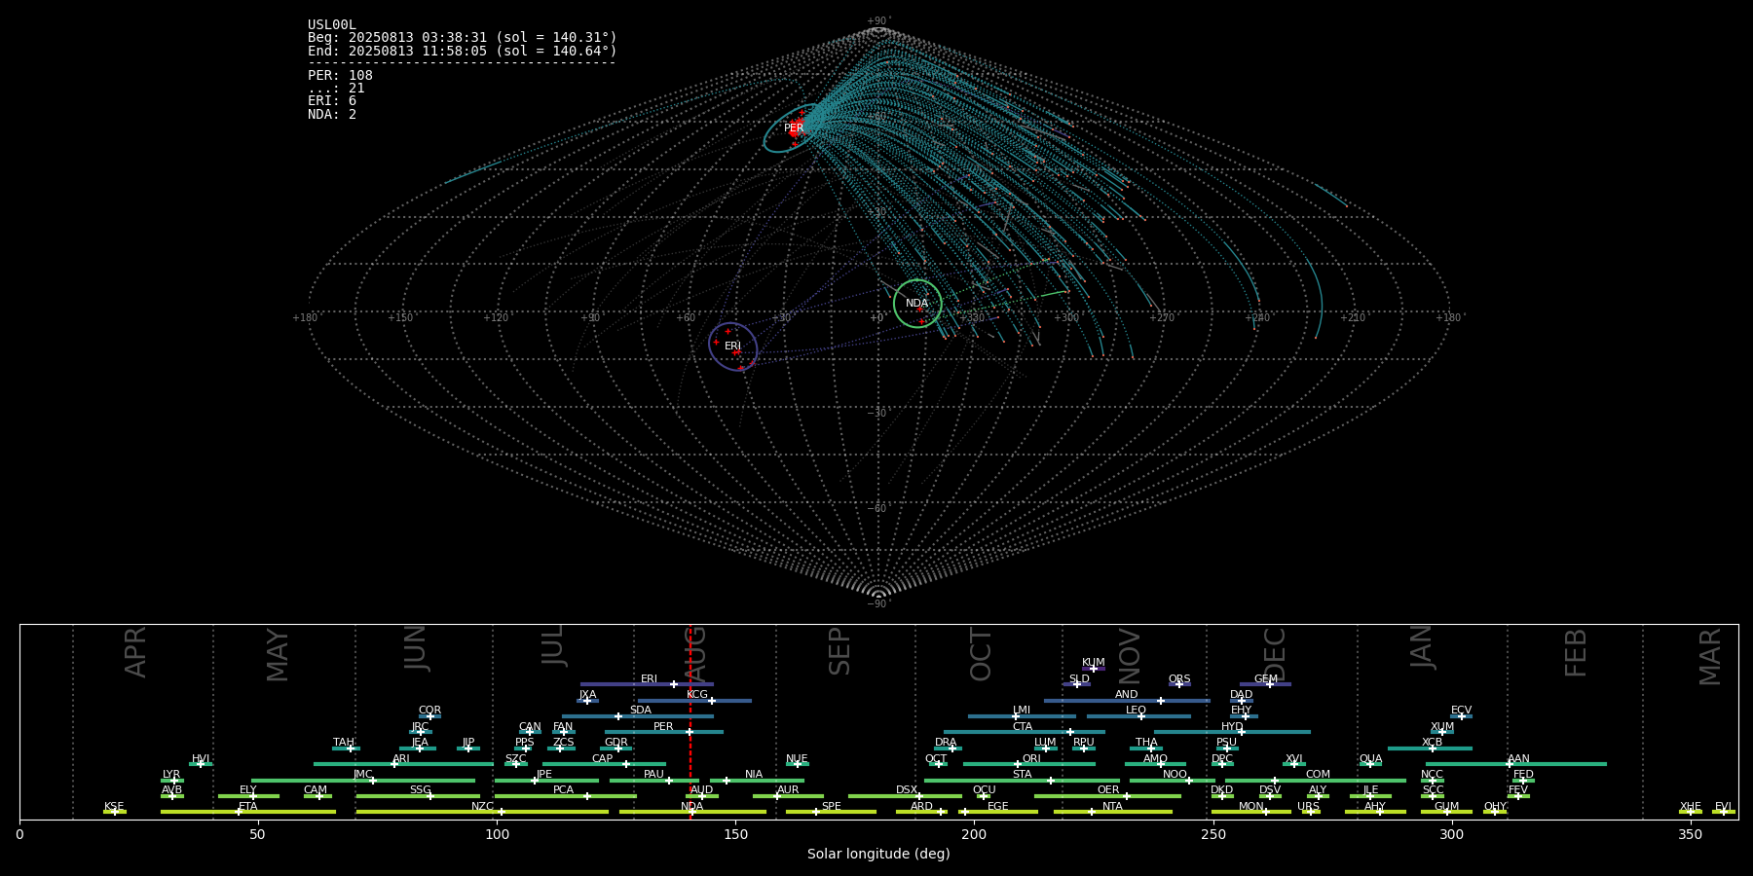
Task: Click the SDA shower label in timeline
Action: (x=640, y=711)
